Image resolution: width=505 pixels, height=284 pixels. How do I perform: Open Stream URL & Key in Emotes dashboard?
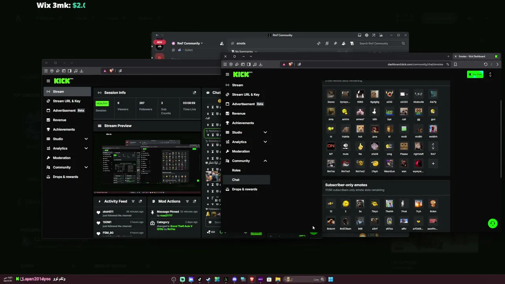pyautogui.click(x=247, y=95)
